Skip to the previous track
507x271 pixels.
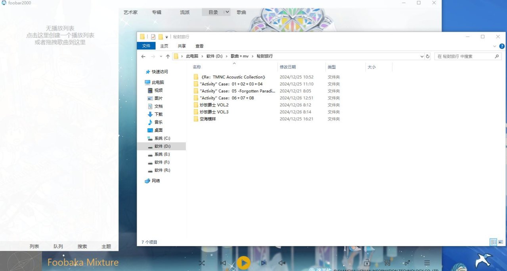tap(223, 263)
